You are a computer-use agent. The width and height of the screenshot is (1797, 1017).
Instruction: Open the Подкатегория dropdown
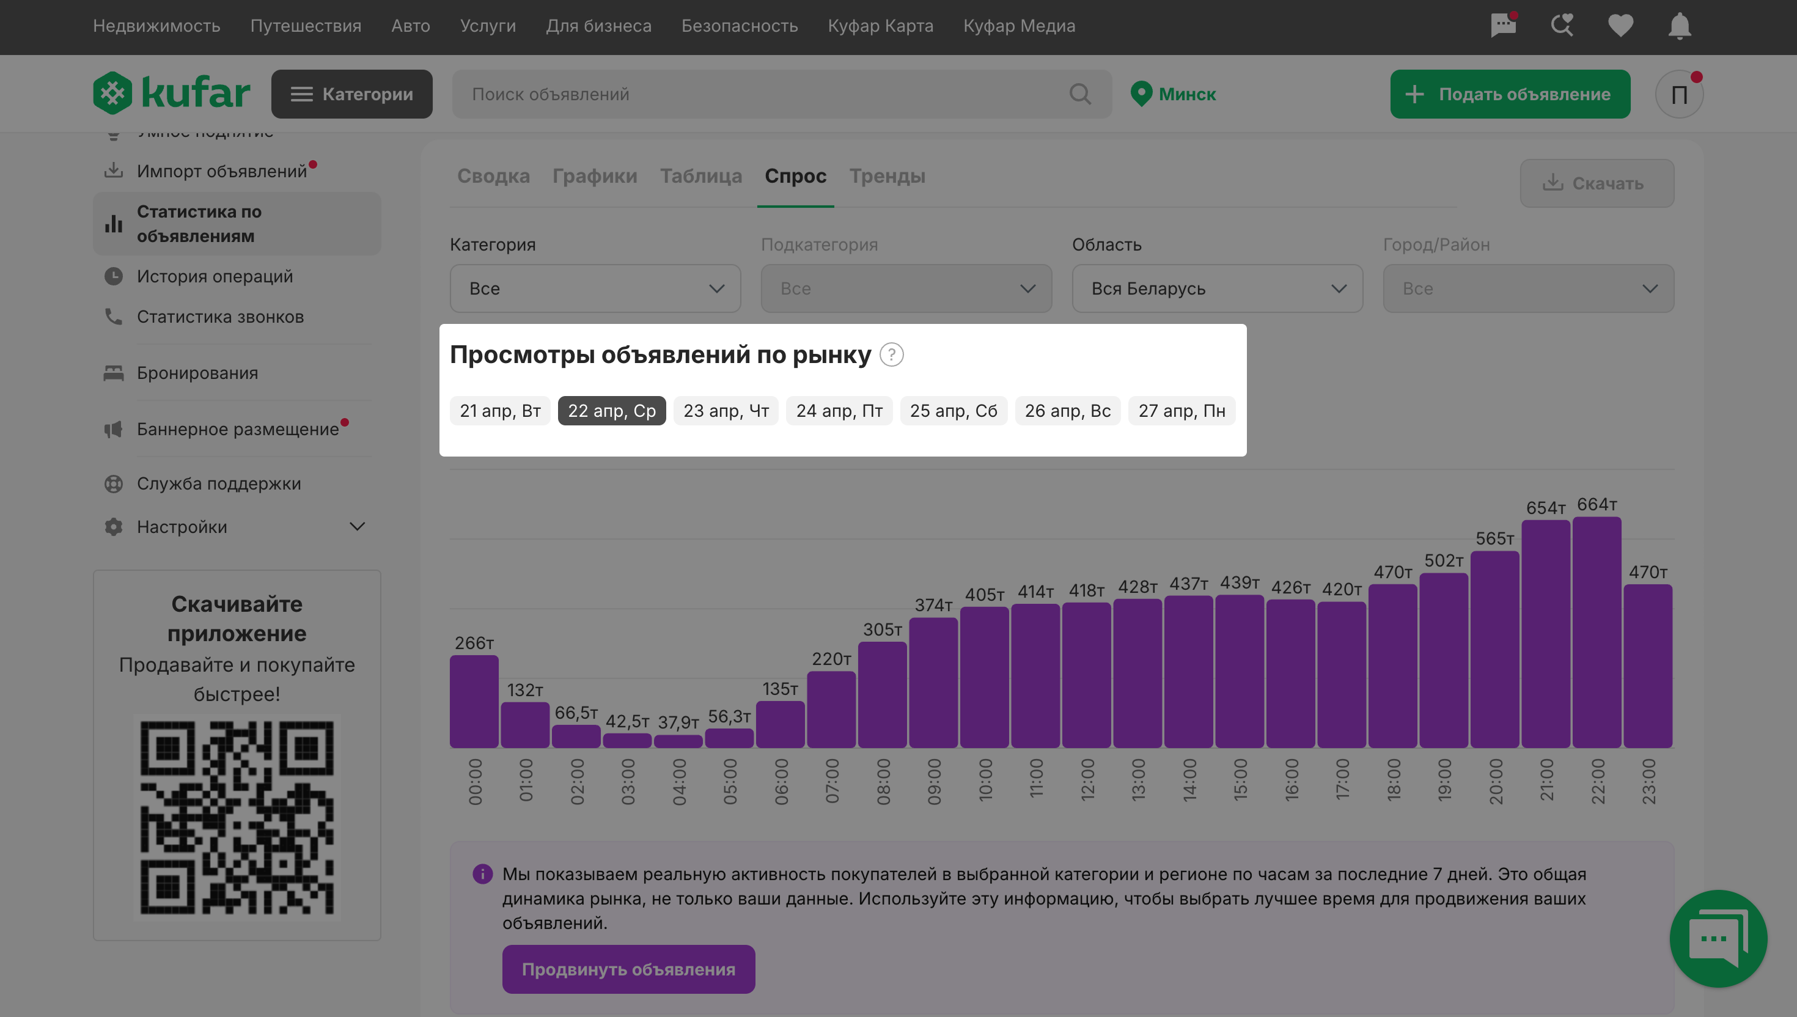[x=906, y=288]
